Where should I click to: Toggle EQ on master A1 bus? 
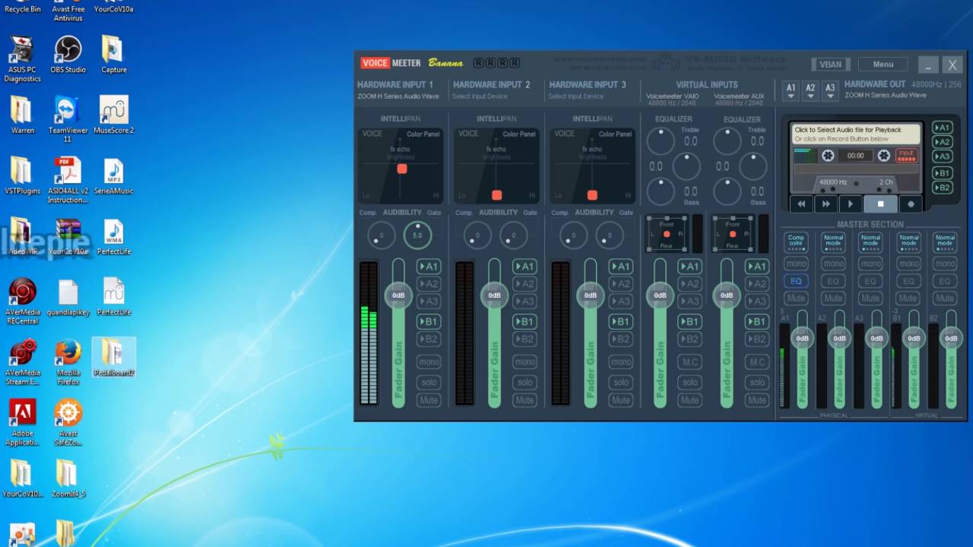click(796, 281)
